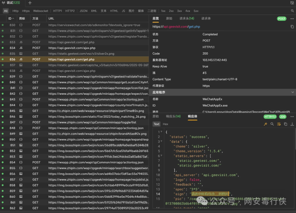Screen dimensions: 296x213
Task: Open the api.geevisit.com/get.php URL
Action: [176, 27]
